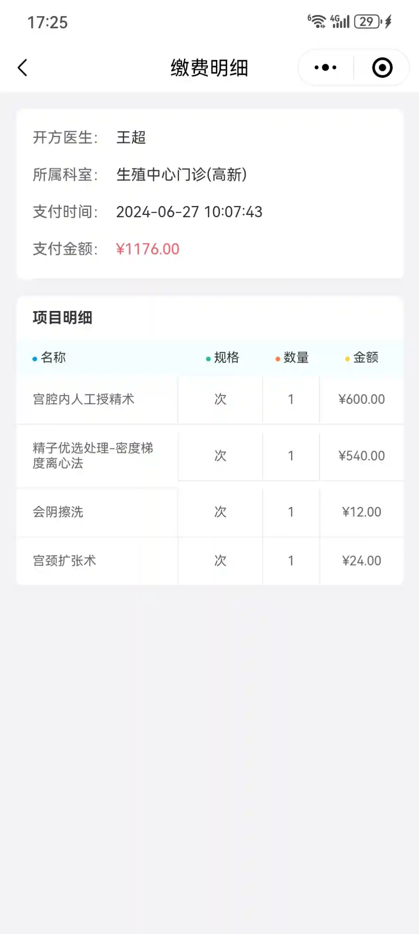Image resolution: width=419 pixels, height=934 pixels.
Task: Tap the battery level indicator
Action: 367,21
